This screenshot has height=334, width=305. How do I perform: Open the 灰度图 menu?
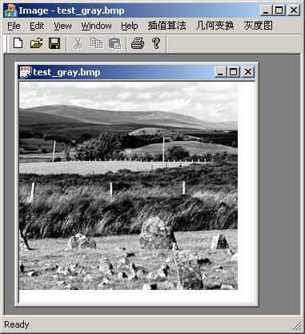click(258, 26)
